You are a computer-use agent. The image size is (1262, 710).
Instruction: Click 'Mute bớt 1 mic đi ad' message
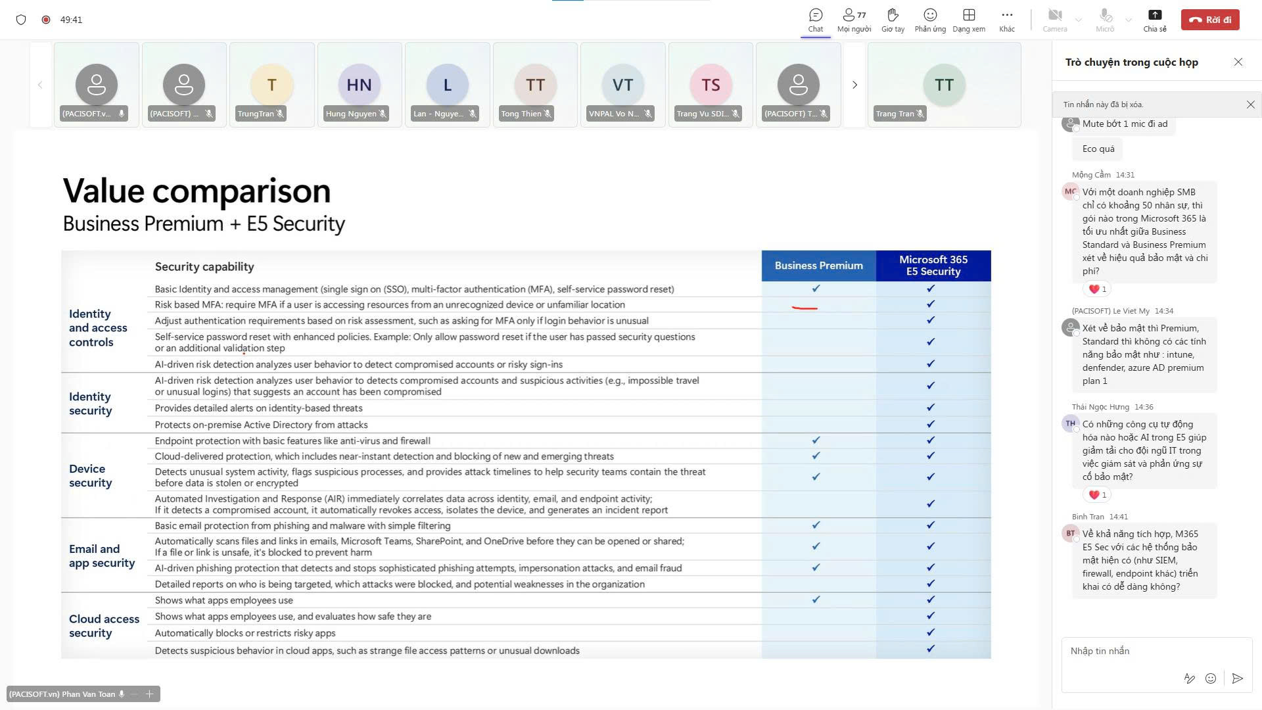coord(1125,124)
